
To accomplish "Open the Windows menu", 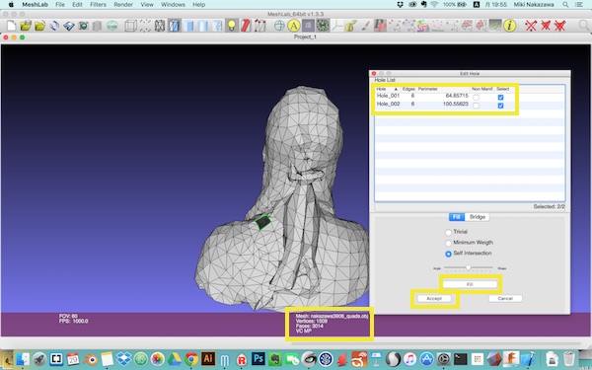I will [x=173, y=5].
